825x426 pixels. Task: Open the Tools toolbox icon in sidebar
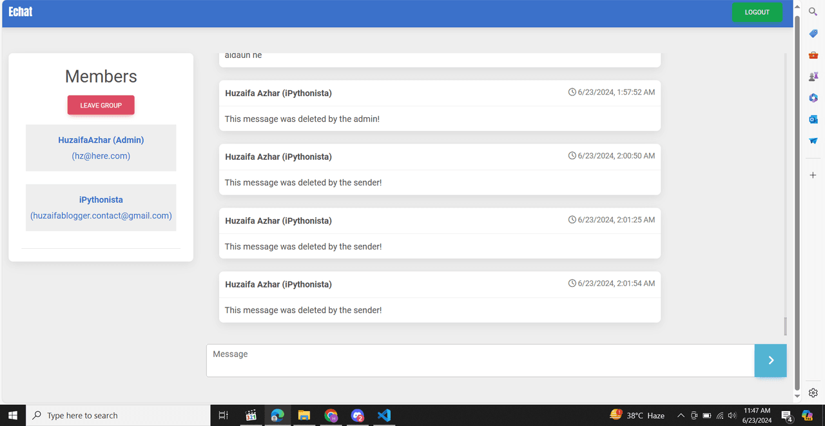coord(813,55)
